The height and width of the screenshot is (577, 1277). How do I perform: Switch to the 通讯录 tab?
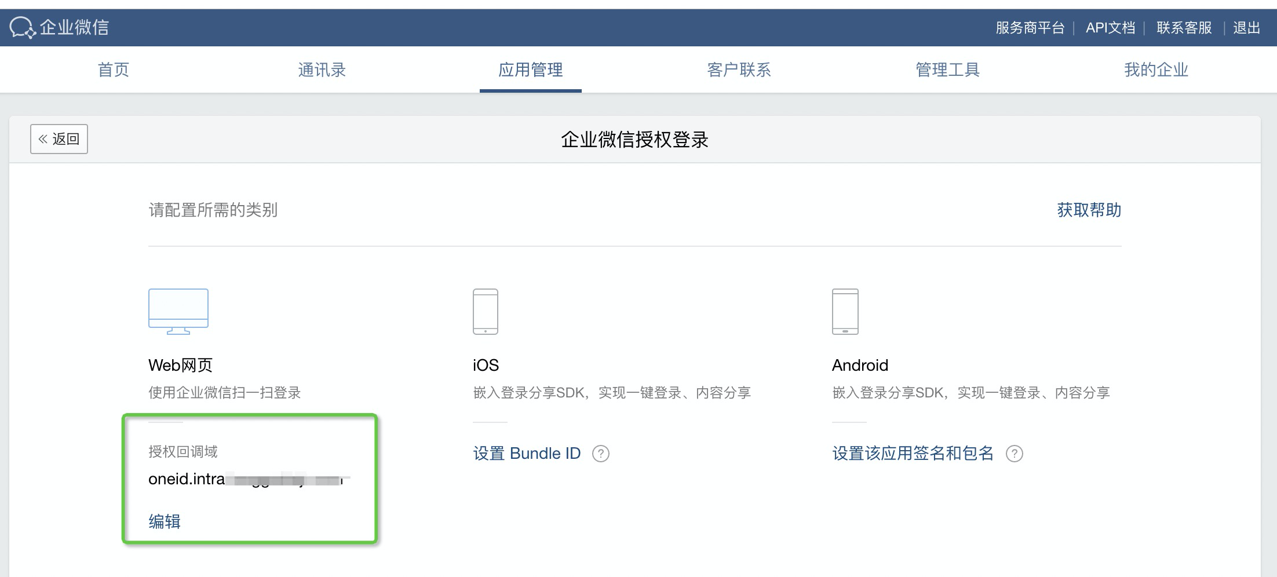(322, 70)
